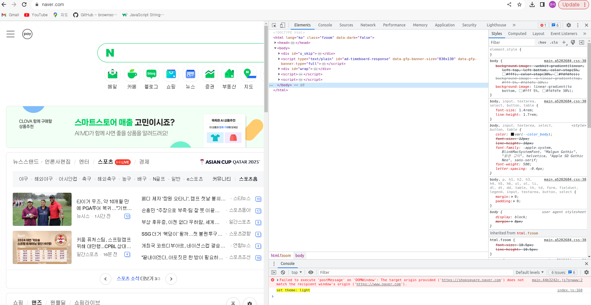Select the 경제 news category tab
The width and height of the screenshot is (591, 305).
144,162
